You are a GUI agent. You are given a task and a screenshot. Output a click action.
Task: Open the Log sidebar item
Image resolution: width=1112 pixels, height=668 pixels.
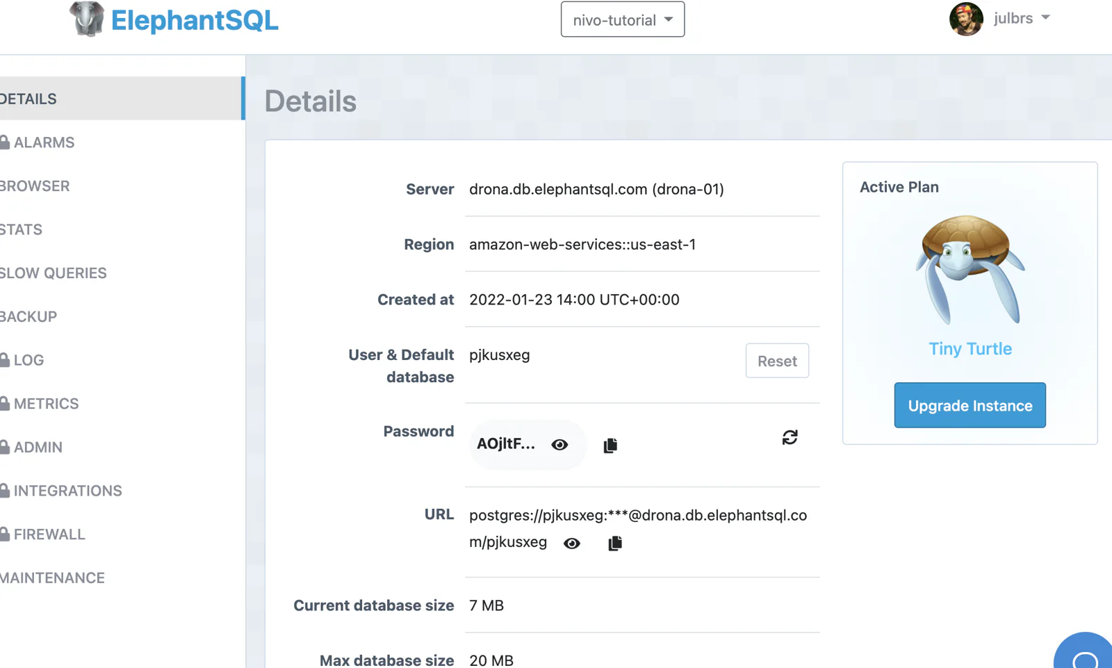click(28, 360)
